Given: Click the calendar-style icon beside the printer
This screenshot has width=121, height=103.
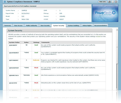Looking at the screenshot, I should (113, 2).
